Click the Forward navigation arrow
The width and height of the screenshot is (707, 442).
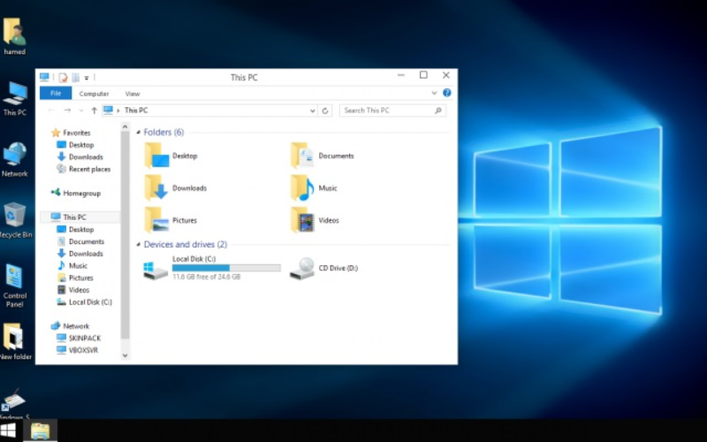pyautogui.click(x=67, y=110)
